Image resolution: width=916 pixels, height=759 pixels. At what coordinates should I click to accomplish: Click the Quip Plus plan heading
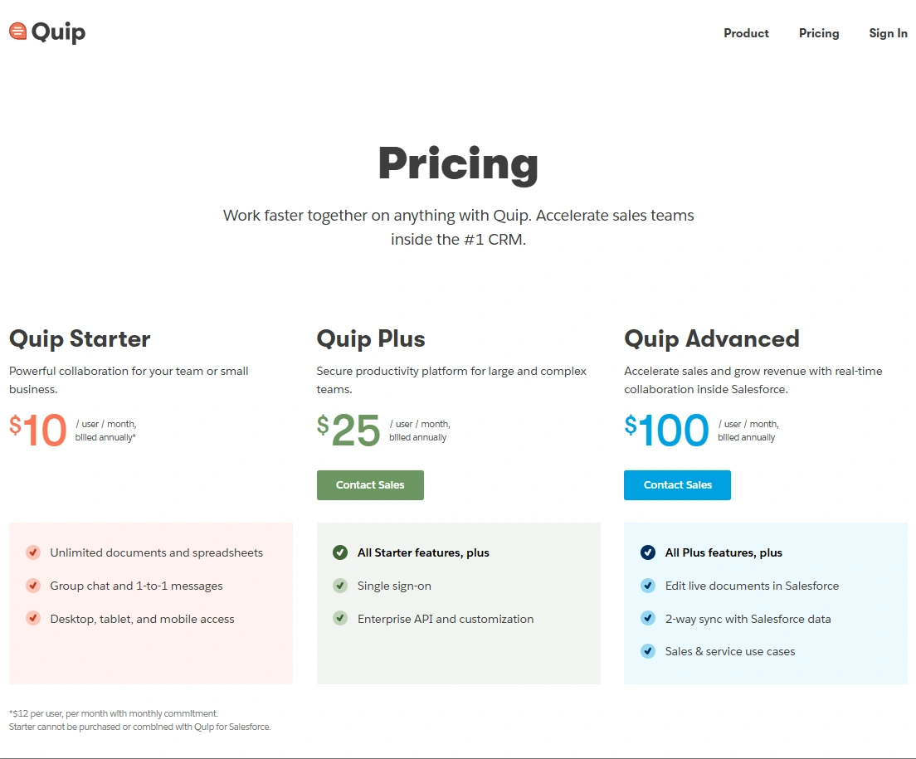click(371, 338)
